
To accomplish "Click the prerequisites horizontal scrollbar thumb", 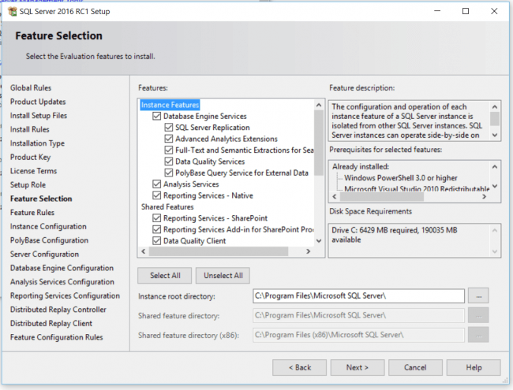I will pyautogui.click(x=382, y=197).
